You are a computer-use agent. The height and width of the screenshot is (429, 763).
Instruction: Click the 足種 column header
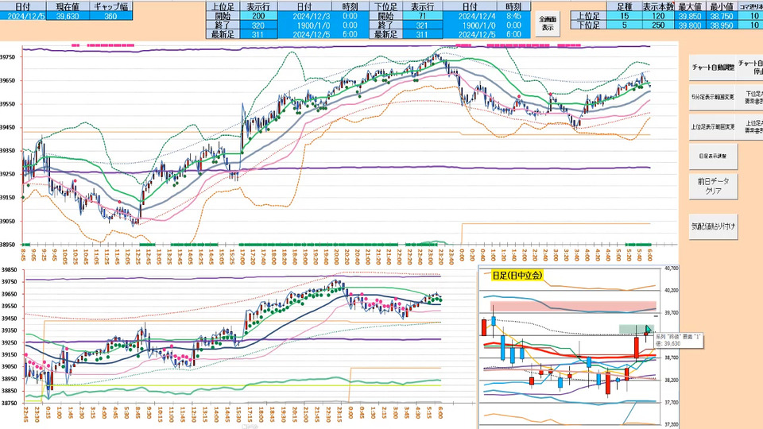pyautogui.click(x=625, y=7)
